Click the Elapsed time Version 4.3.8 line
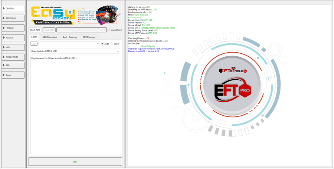Screen dimensions: 334x169 144,51
